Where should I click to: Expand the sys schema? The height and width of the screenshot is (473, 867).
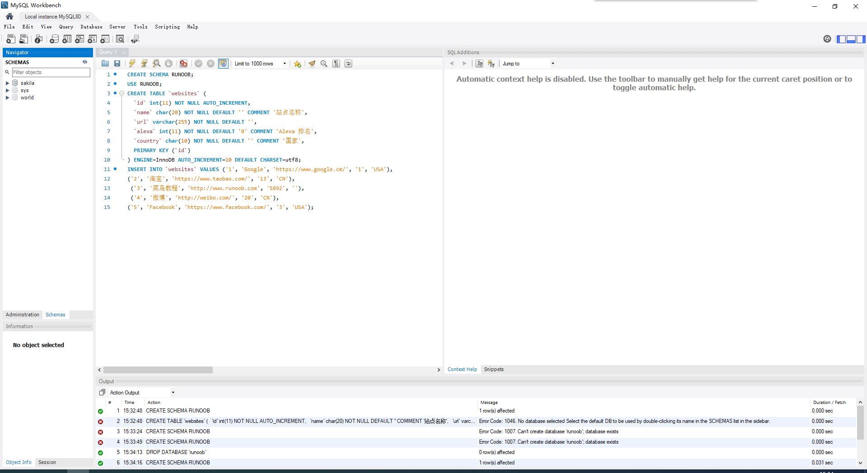pyautogui.click(x=7, y=90)
